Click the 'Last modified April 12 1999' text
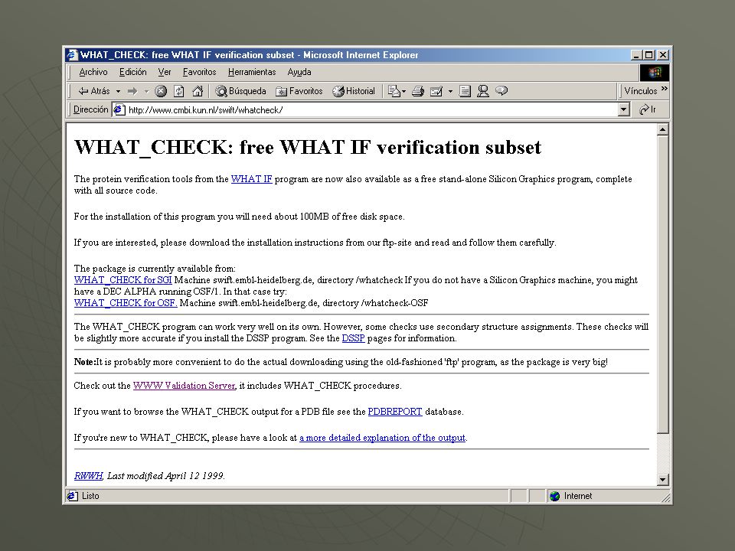The width and height of the screenshot is (735, 551). tap(166, 476)
